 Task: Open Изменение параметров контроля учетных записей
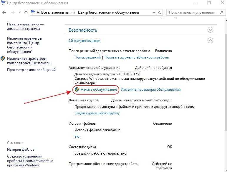tap(29, 61)
